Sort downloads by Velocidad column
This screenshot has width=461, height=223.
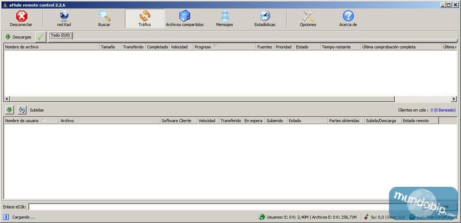(x=182, y=47)
